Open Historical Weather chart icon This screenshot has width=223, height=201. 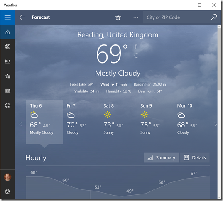click(x=7, y=61)
